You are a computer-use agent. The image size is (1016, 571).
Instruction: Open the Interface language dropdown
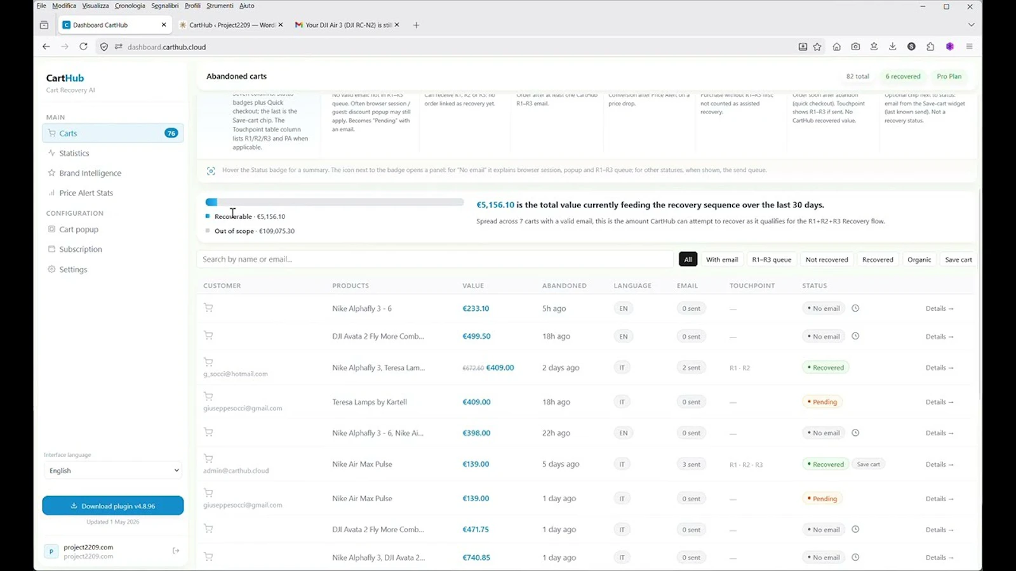tap(113, 471)
